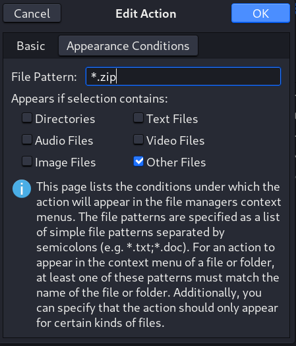Toggle the Video Files checkbox

(138, 140)
